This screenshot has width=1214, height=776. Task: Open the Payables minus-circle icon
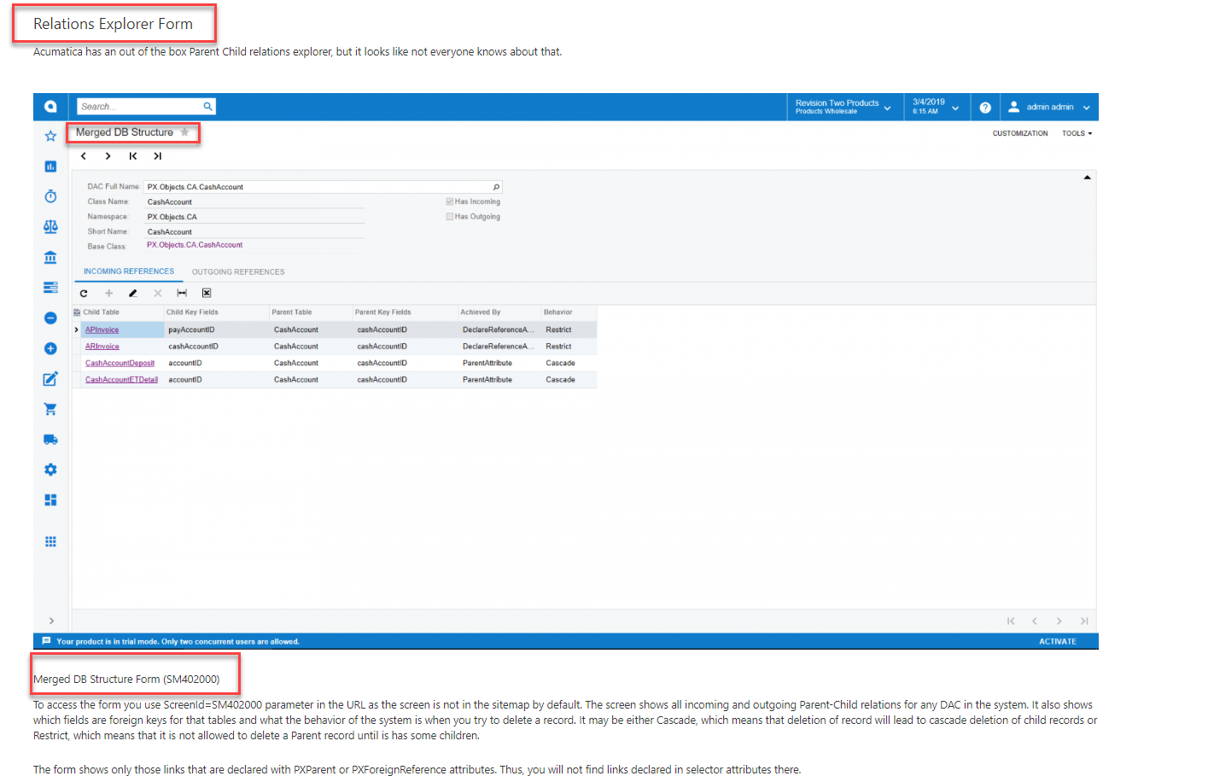50,318
